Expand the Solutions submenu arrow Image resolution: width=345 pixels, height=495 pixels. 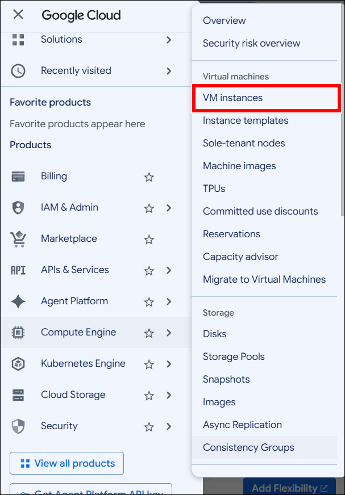[x=169, y=40]
